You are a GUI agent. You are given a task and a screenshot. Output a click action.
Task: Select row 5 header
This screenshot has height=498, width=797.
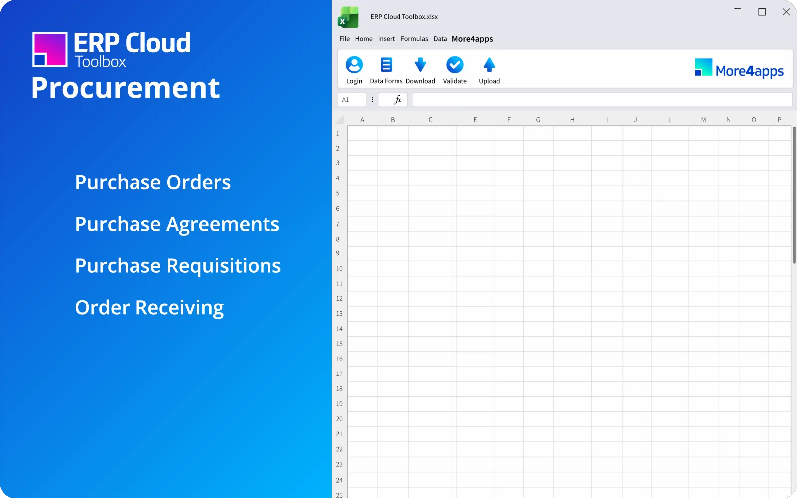point(338,193)
